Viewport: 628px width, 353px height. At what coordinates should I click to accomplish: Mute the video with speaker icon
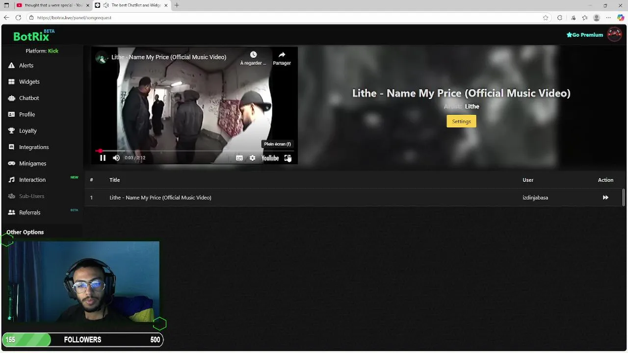(x=116, y=158)
